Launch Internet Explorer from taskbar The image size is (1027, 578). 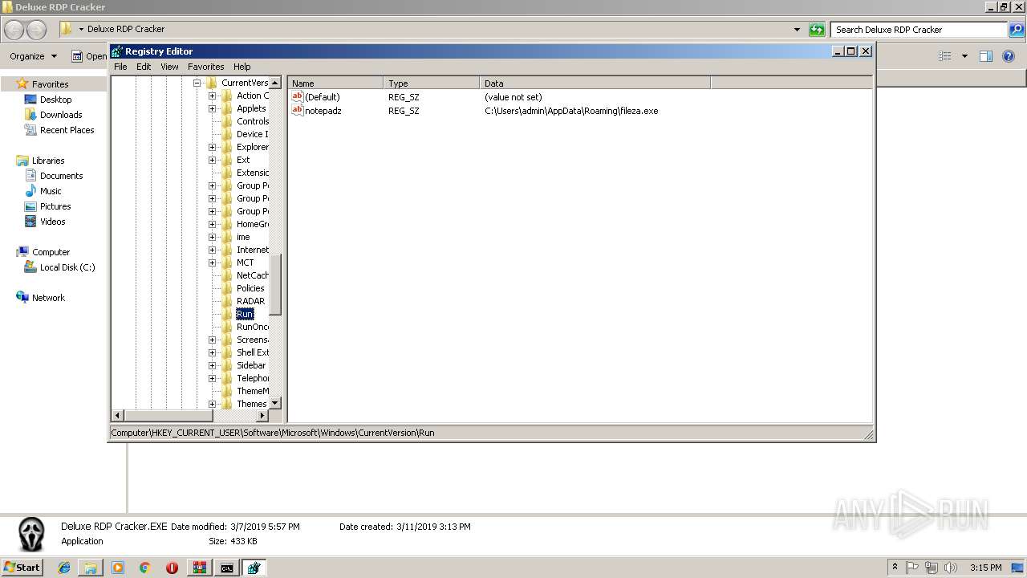(64, 568)
